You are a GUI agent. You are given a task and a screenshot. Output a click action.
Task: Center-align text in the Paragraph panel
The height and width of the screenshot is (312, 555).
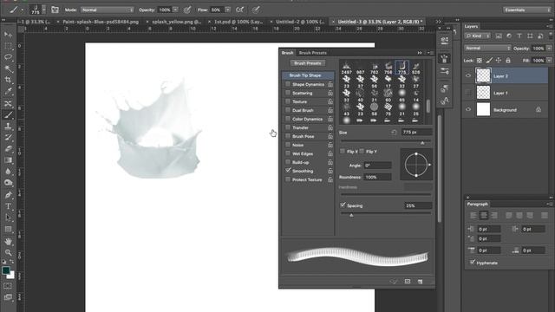coord(484,215)
